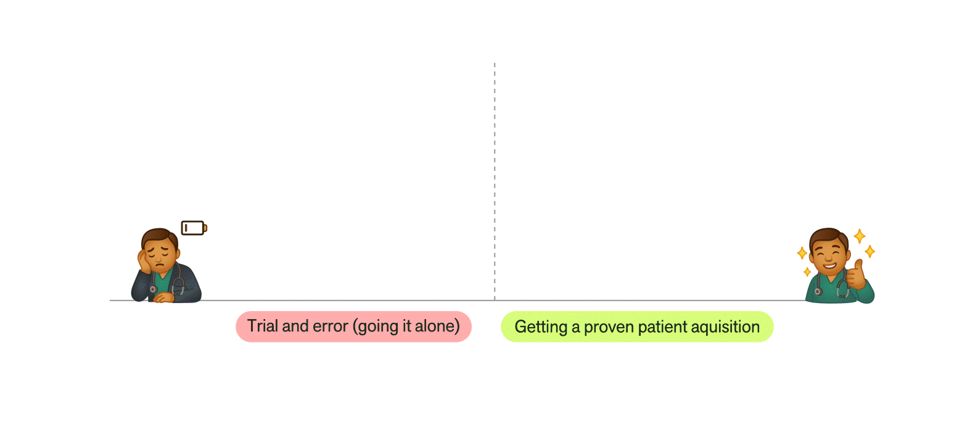The height and width of the screenshot is (432, 970).
Task: Click the sparkle beside the happy doctor's ear
Action: 802,253
